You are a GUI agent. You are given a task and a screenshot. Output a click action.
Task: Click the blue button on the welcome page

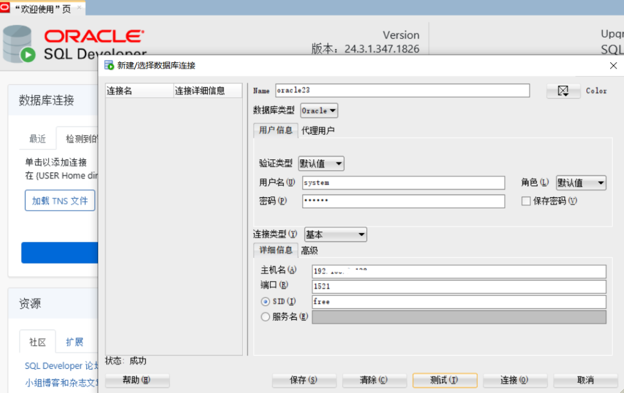click(x=60, y=253)
